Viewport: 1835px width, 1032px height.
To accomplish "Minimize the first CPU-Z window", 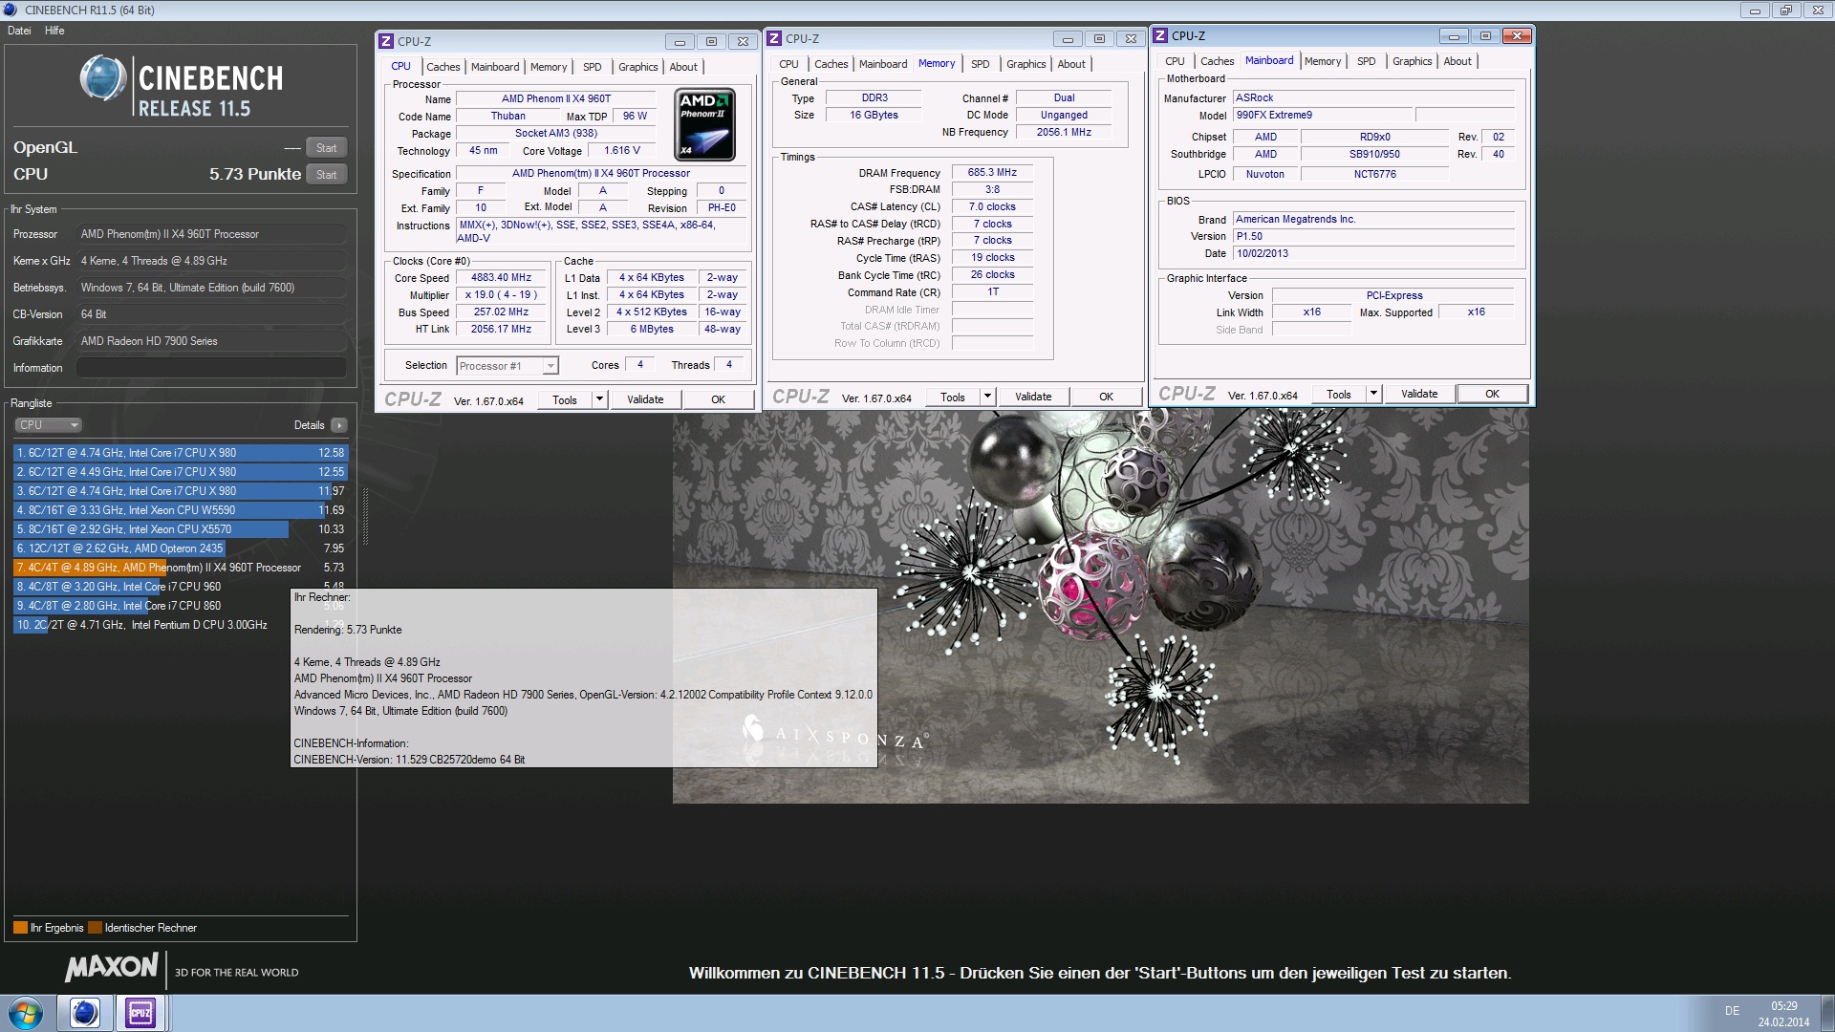I will click(680, 41).
